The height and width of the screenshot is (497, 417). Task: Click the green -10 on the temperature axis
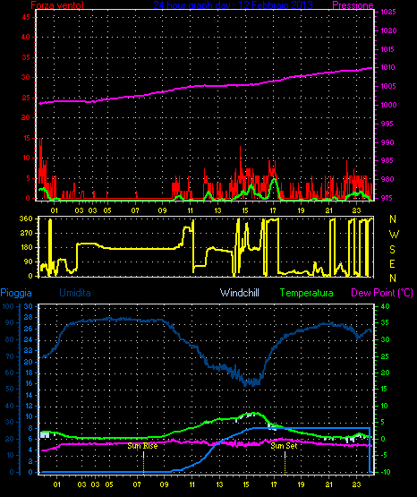[385, 472]
